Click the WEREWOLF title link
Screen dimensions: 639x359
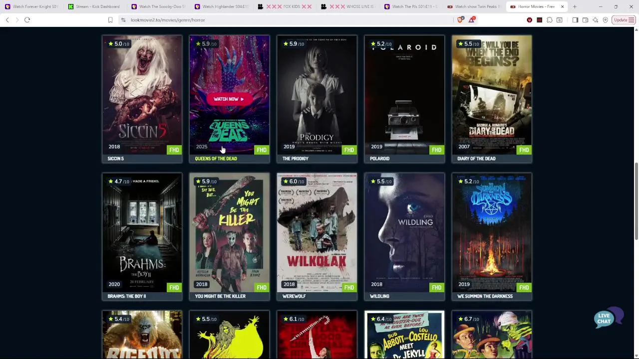(x=294, y=296)
